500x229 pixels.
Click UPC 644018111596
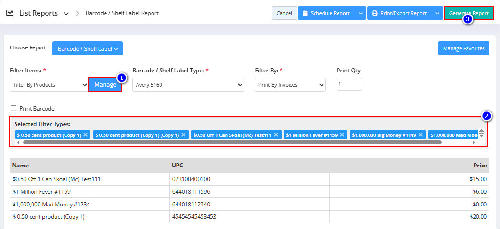pos(191,192)
